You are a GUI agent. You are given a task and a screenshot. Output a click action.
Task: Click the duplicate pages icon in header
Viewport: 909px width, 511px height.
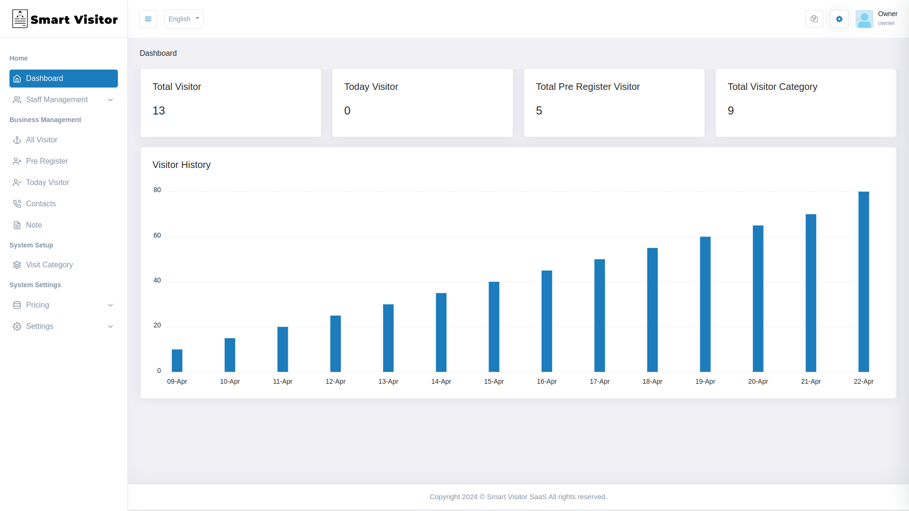point(814,19)
